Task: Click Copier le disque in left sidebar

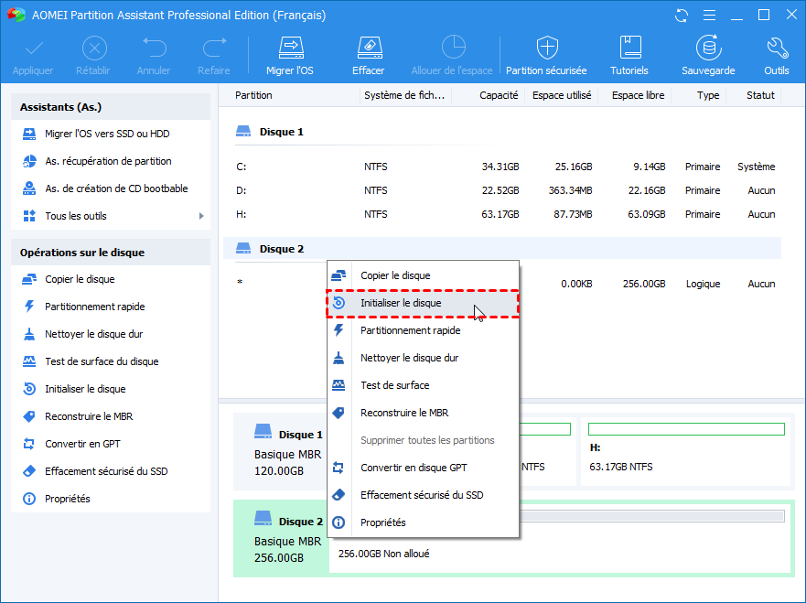Action: [80, 279]
